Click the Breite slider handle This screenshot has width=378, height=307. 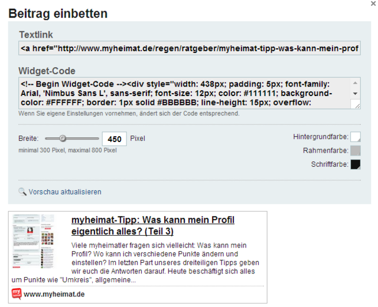pyautogui.click(x=63, y=138)
